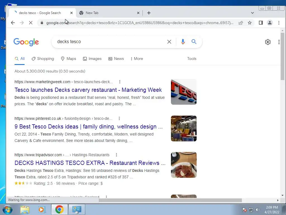Open the search Tools options

click(192, 59)
